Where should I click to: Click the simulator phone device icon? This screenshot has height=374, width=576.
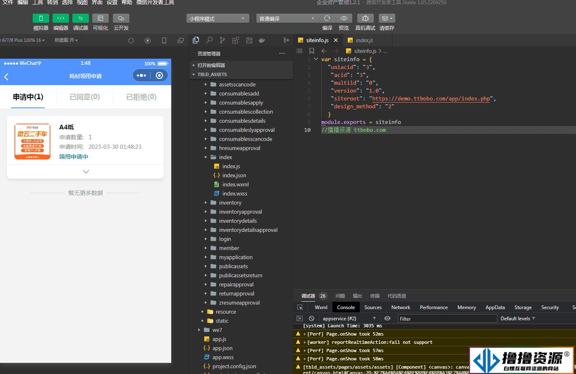tap(164, 40)
